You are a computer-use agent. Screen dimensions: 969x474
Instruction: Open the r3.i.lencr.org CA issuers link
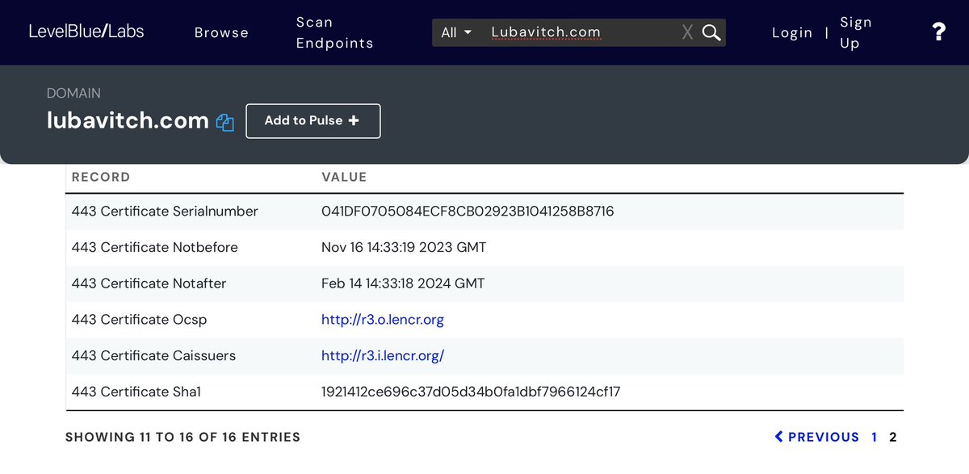point(383,355)
